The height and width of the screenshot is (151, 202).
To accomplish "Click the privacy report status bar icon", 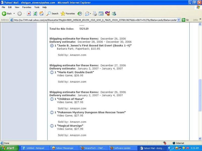I will point(164,143).
